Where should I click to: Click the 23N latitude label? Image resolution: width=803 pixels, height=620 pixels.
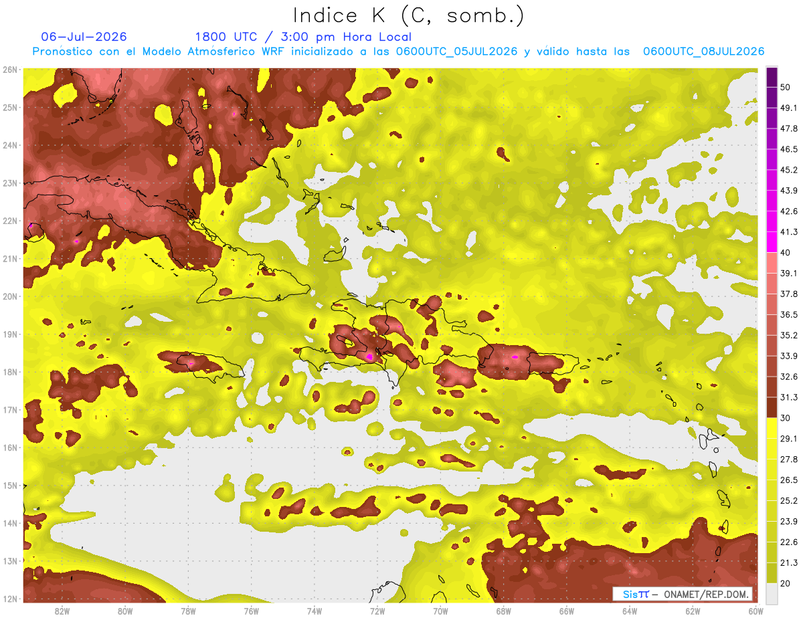pos(10,183)
